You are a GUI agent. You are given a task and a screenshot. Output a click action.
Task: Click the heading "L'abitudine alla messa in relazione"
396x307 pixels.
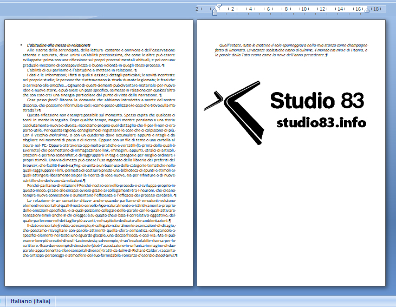click(x=57, y=45)
